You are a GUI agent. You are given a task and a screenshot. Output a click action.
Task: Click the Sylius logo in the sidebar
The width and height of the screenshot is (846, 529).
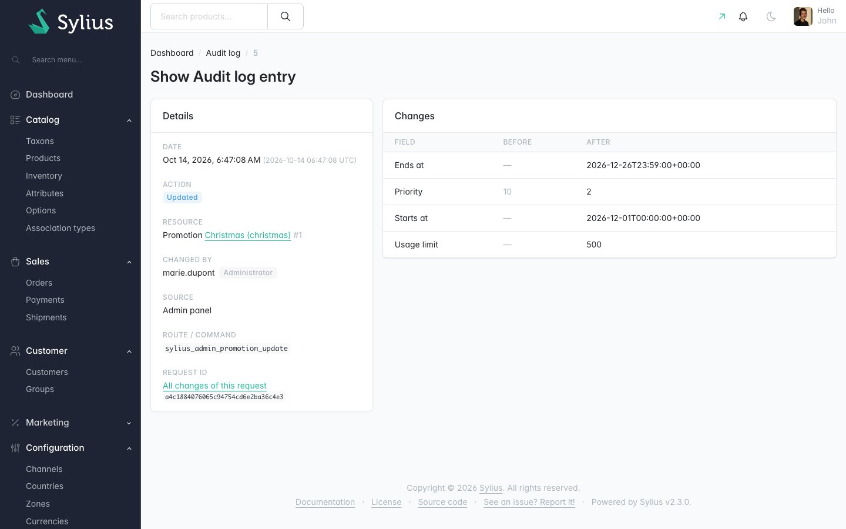tap(70, 21)
